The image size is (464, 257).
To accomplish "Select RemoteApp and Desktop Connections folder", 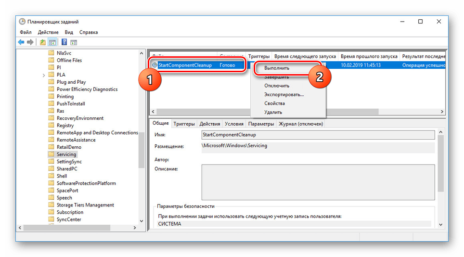I will click(x=97, y=133).
